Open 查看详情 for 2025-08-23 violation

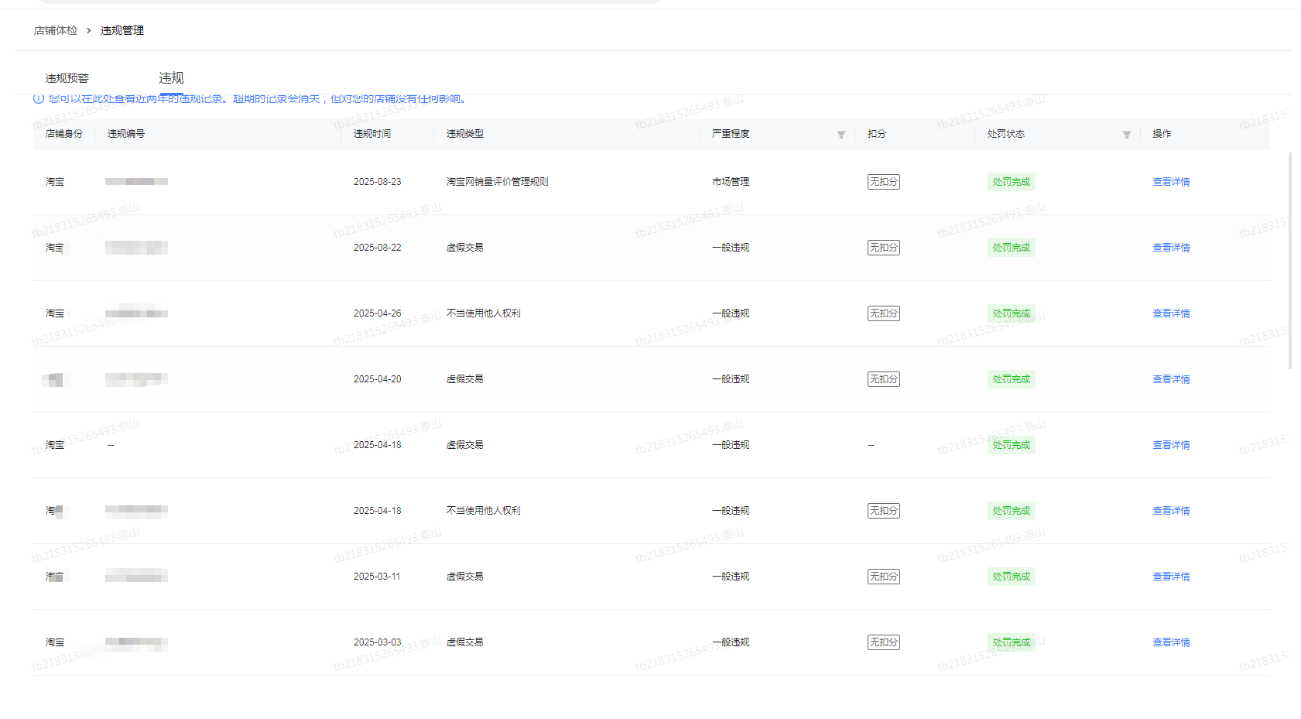(1171, 182)
